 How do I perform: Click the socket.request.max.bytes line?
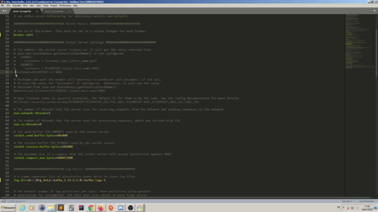point(43,158)
